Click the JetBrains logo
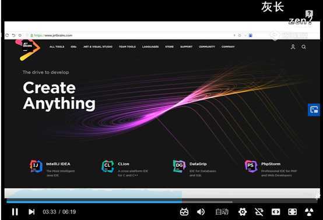This screenshot has height=220, width=323. click(x=28, y=49)
